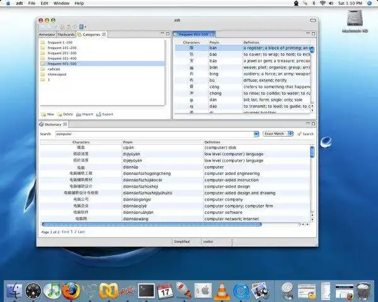
Task: Click the Export button in Categories
Action: coord(105,114)
